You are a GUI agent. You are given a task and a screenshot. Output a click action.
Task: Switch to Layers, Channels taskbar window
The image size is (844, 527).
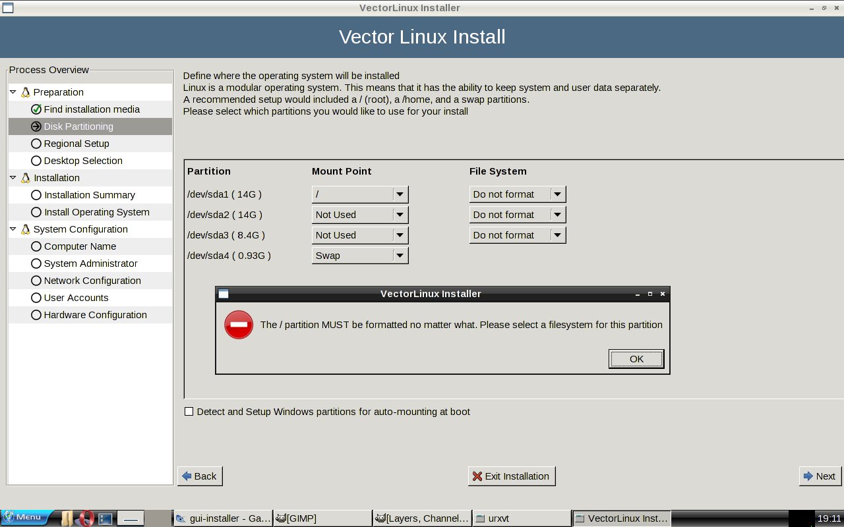[x=422, y=518]
